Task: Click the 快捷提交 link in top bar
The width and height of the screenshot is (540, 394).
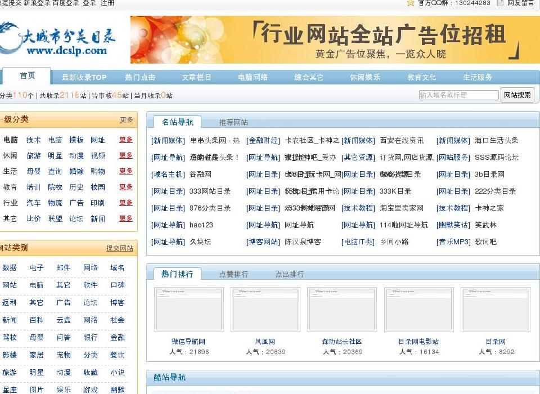Action: coord(10,3)
